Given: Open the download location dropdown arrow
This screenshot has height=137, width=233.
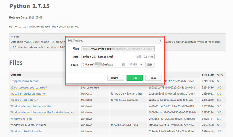Looking at the screenshot, I should pyautogui.click(x=141, y=65).
